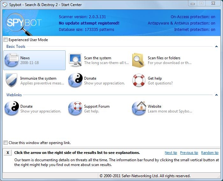Enable Experienced User Mode checkbox
Screen dimensions: 223x181
5,40
